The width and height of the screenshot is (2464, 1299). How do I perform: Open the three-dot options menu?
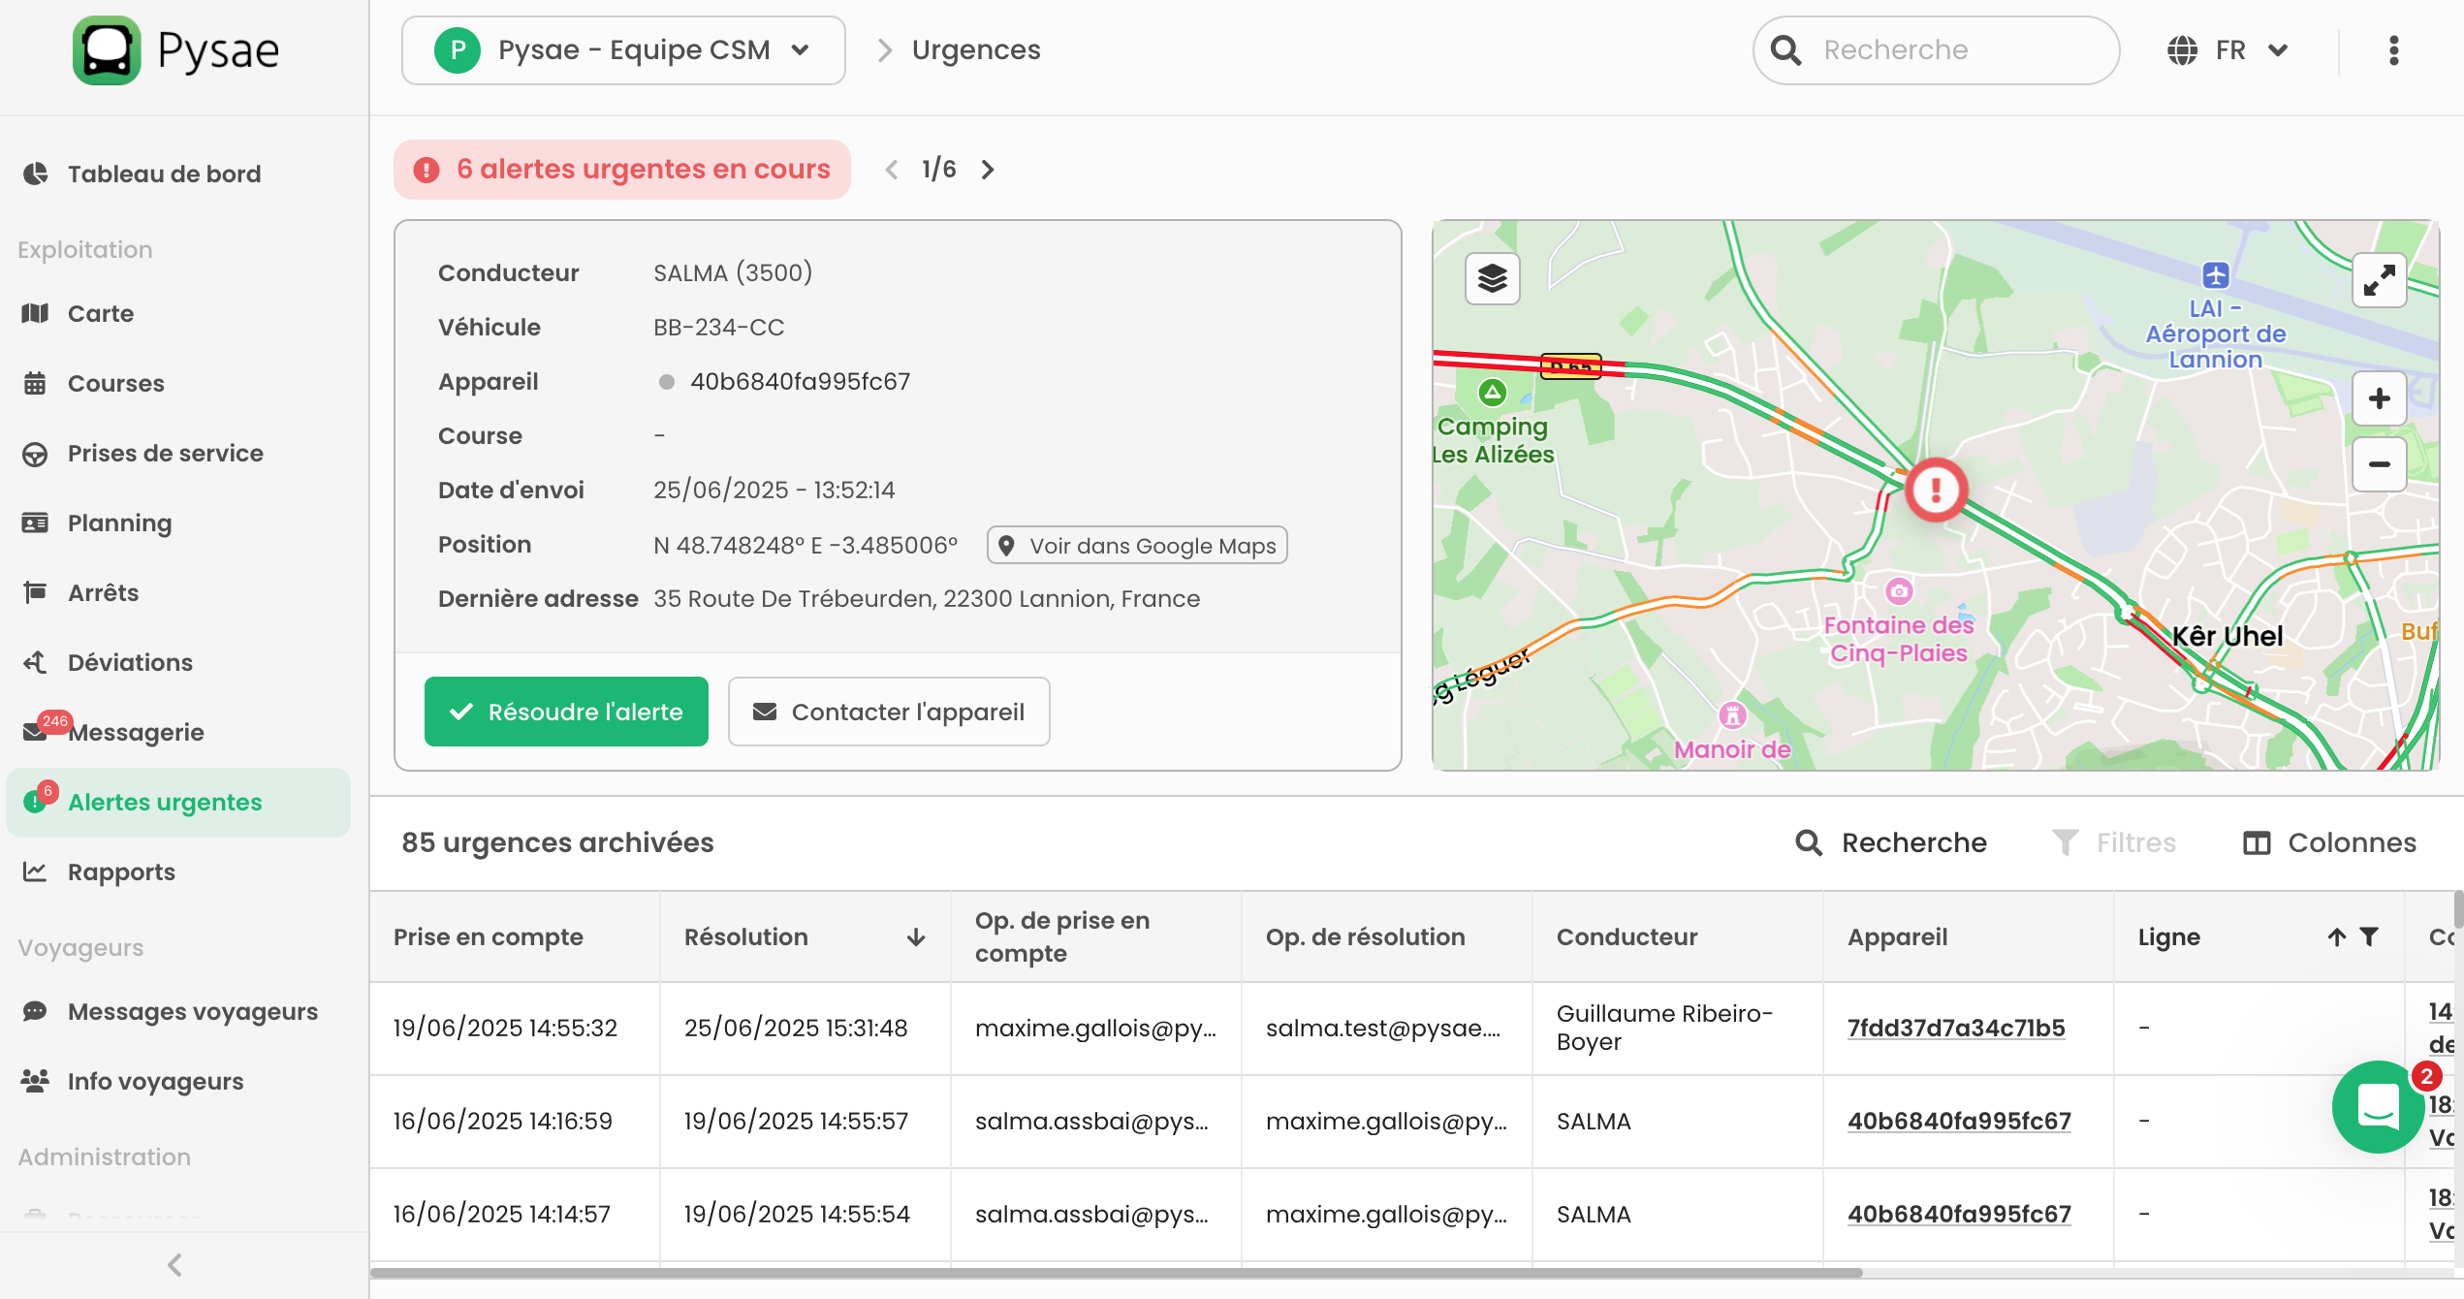pos(2393,50)
